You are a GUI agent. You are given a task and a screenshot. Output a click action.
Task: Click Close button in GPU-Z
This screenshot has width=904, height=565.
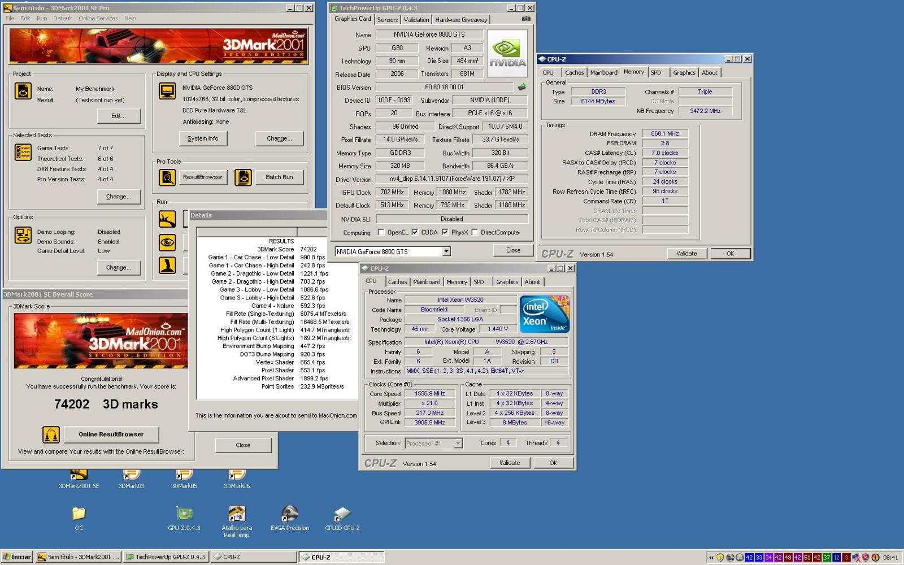pyautogui.click(x=514, y=250)
